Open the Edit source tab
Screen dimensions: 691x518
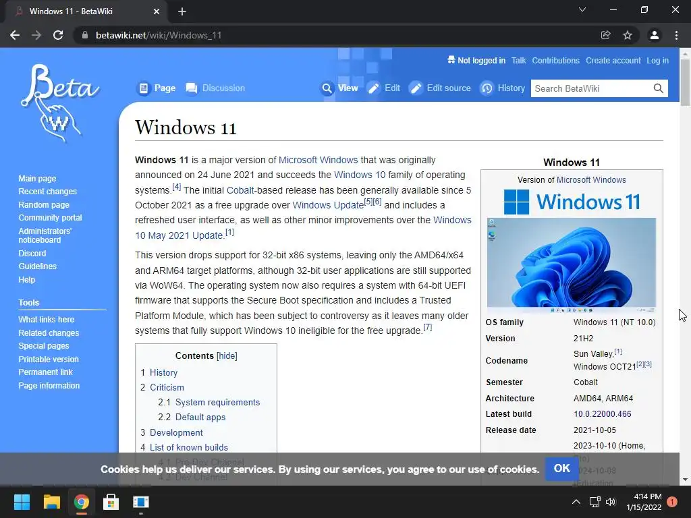point(440,88)
